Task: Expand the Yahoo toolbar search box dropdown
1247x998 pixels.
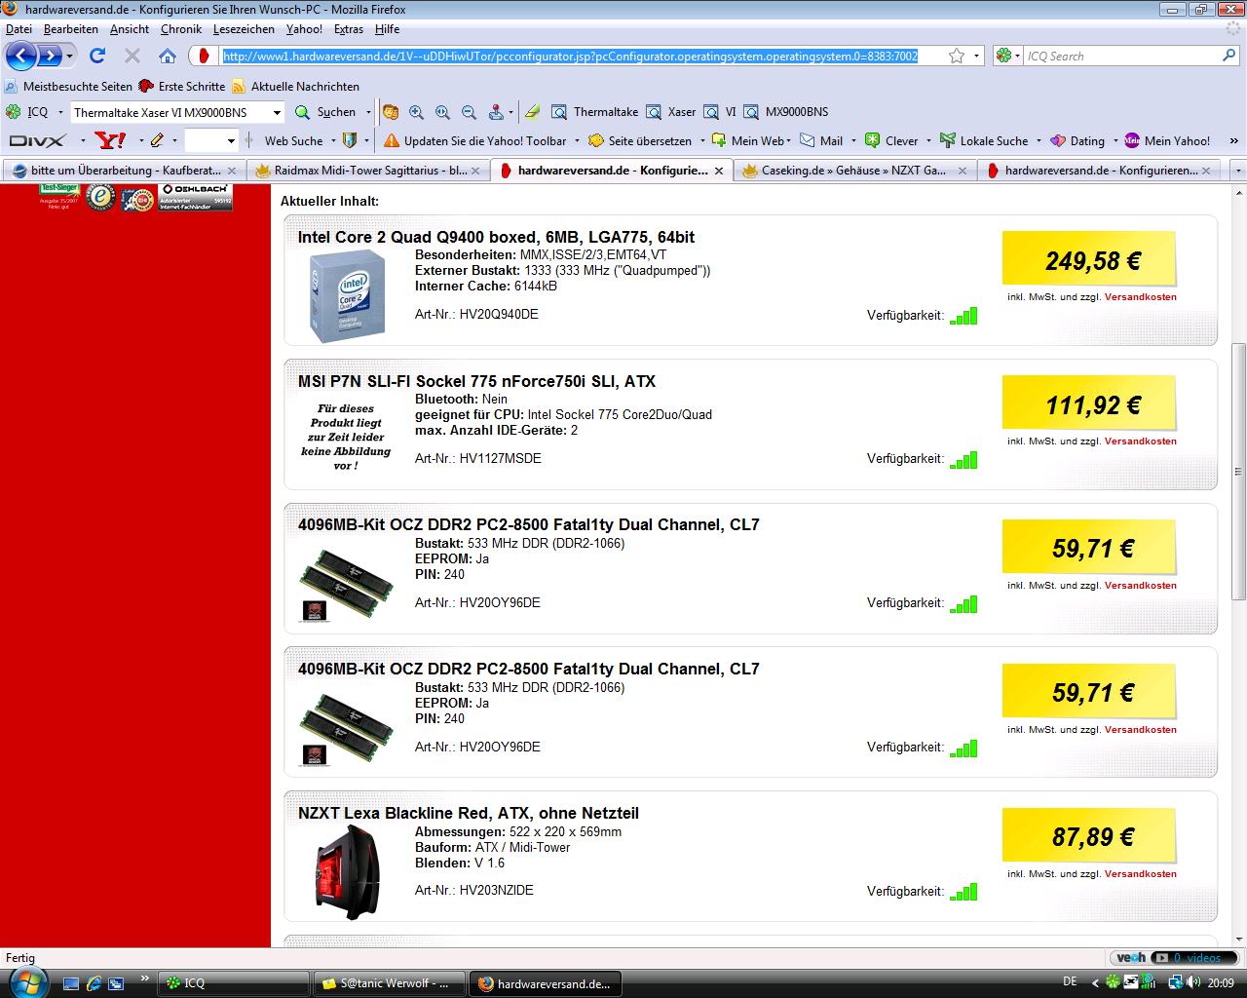Action: pos(231,141)
